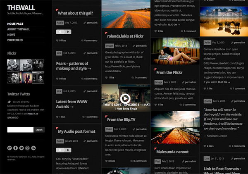
Task: Click heart icon on the Abraham Lincoln quote post
Action: pyautogui.click(x=205, y=146)
